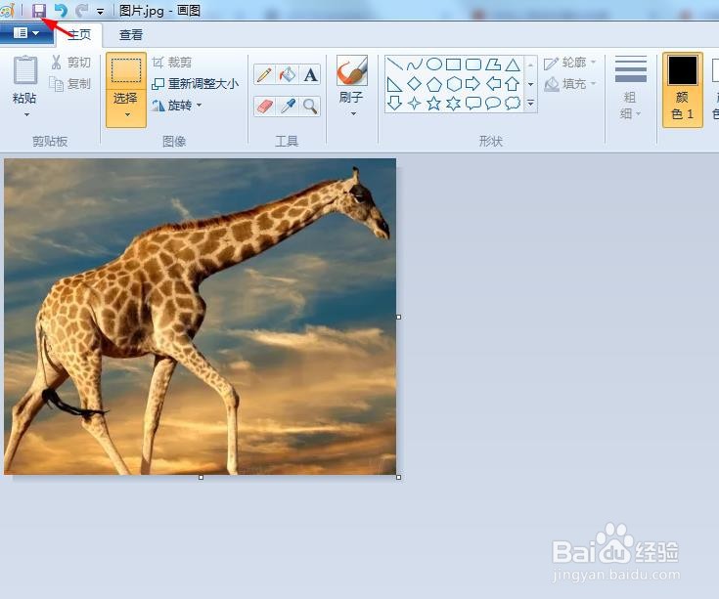Pick the Five-point star shape
This screenshot has height=599, width=719.
tap(433, 103)
